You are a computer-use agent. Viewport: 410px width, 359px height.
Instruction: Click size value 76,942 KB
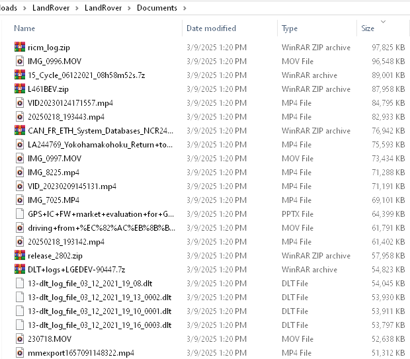(388, 130)
